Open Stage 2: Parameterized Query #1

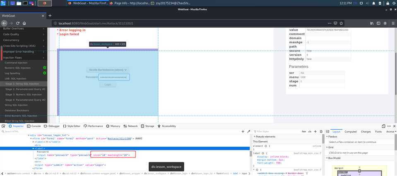(x=25, y=89)
